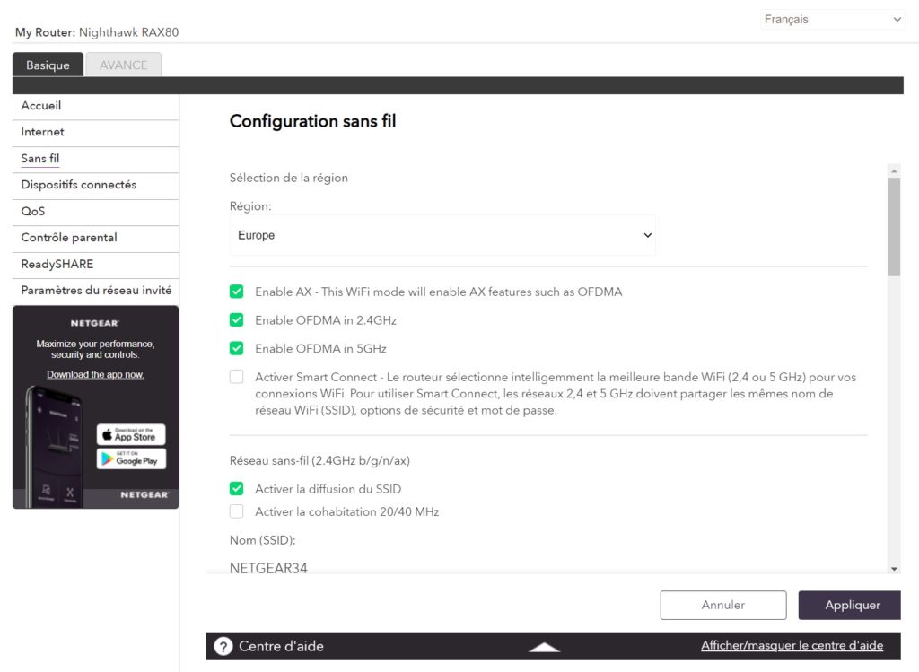919x672 pixels.
Task: Check Activer la cohabitation 20/40 MHz
Action: pos(236,511)
